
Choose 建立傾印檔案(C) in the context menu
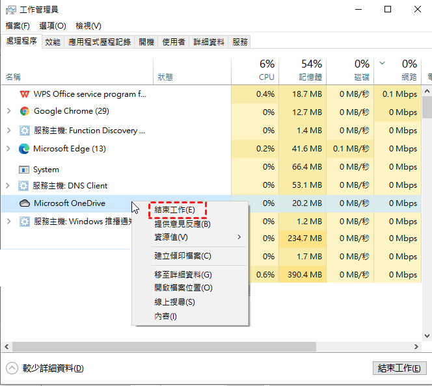pyautogui.click(x=183, y=256)
